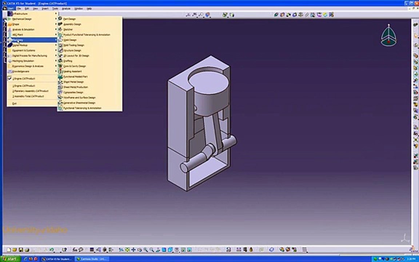Expand the Shape submenu

point(32,24)
